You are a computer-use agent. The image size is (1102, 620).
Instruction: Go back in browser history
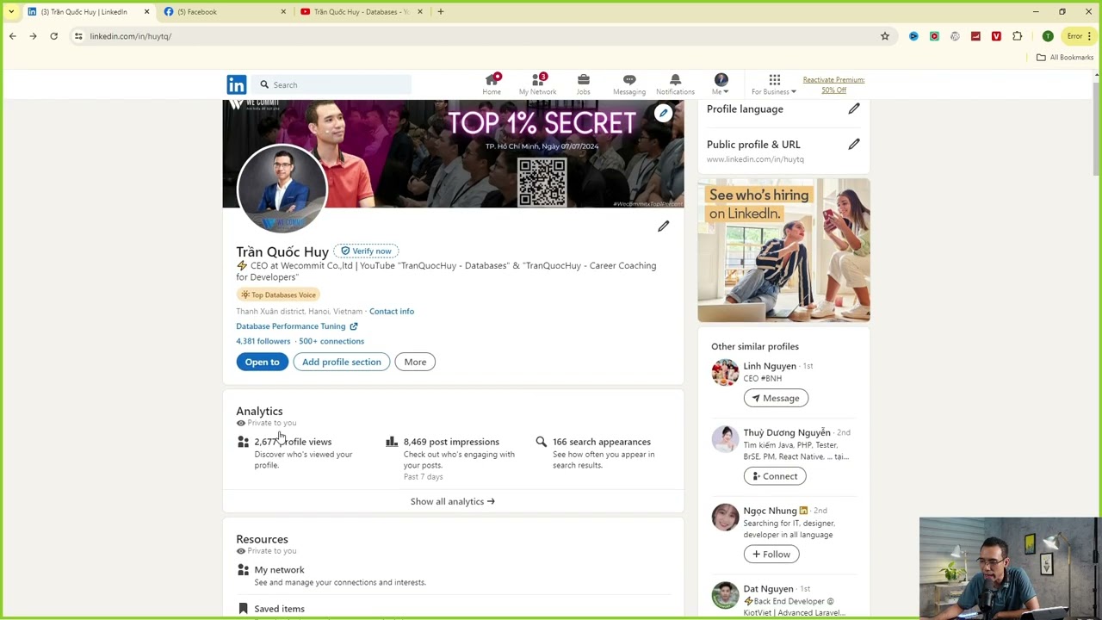tap(12, 36)
